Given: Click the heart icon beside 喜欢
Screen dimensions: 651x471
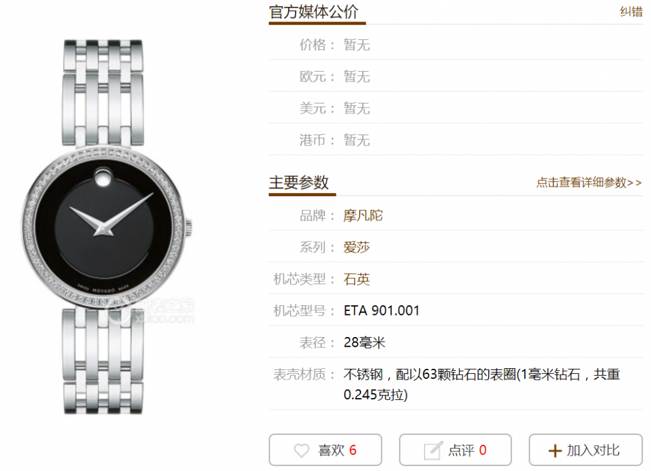Looking at the screenshot, I should pyautogui.click(x=301, y=450).
